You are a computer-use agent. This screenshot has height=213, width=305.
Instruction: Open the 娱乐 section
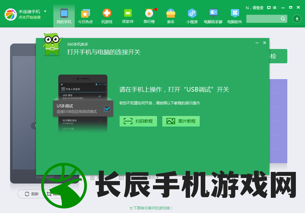(170, 16)
